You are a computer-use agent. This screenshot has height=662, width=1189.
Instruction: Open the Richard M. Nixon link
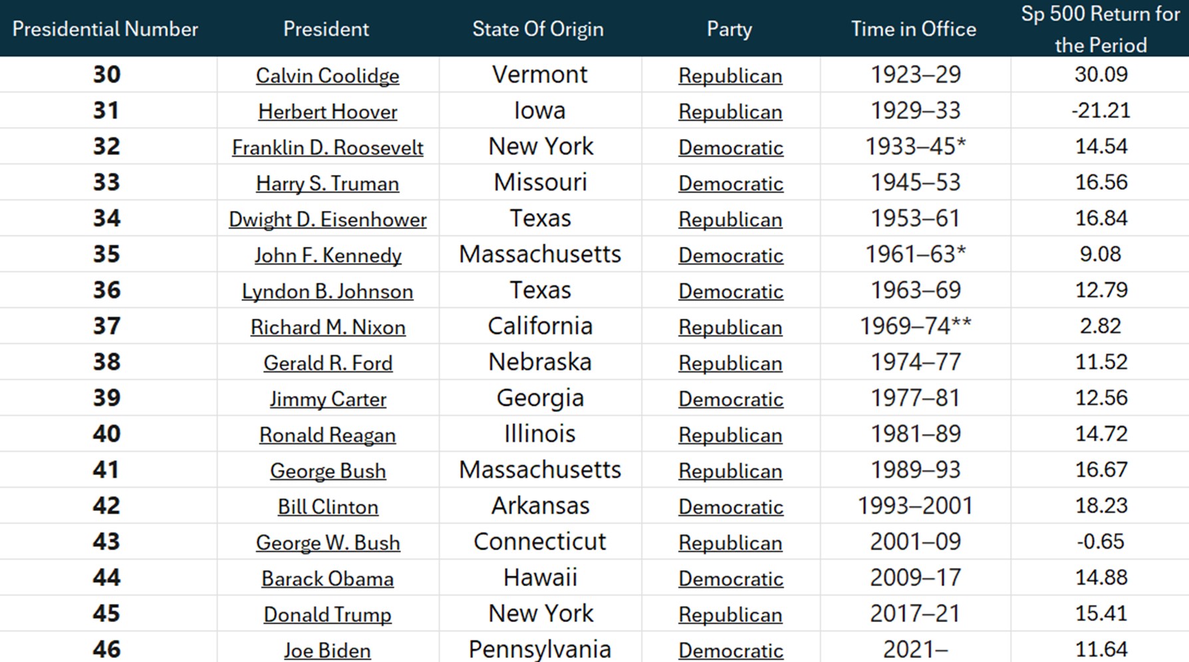tap(327, 327)
